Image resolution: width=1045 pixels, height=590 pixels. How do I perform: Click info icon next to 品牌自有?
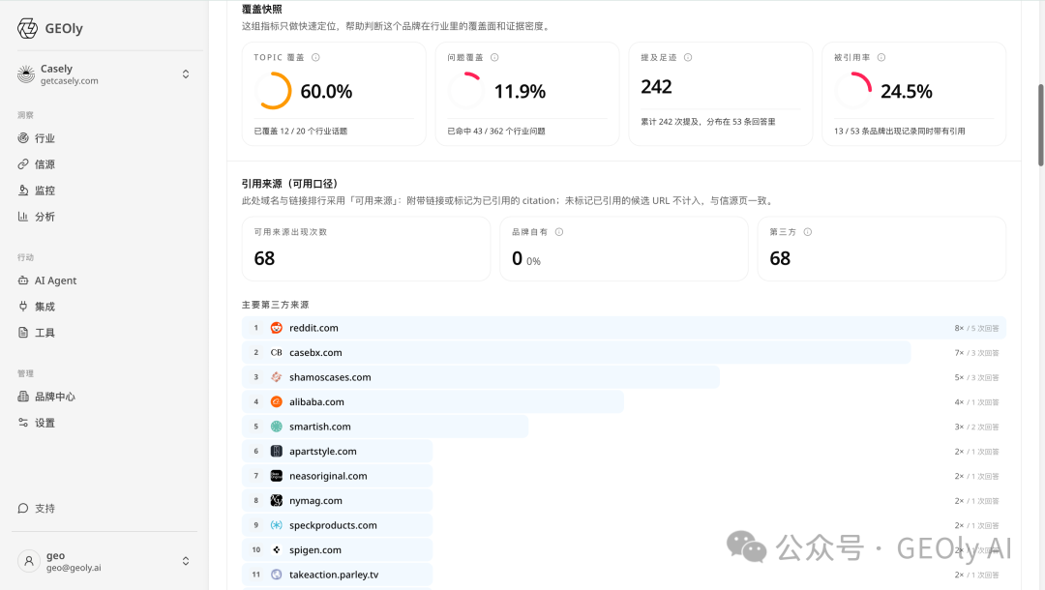click(559, 232)
